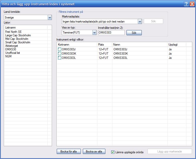Toggle 'Lämna upplagda orörda' checkbox
The height and width of the screenshot is (159, 196).
113,152
